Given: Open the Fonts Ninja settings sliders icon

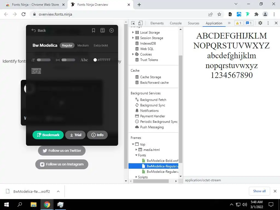Looking at the screenshot, I should point(103,30).
